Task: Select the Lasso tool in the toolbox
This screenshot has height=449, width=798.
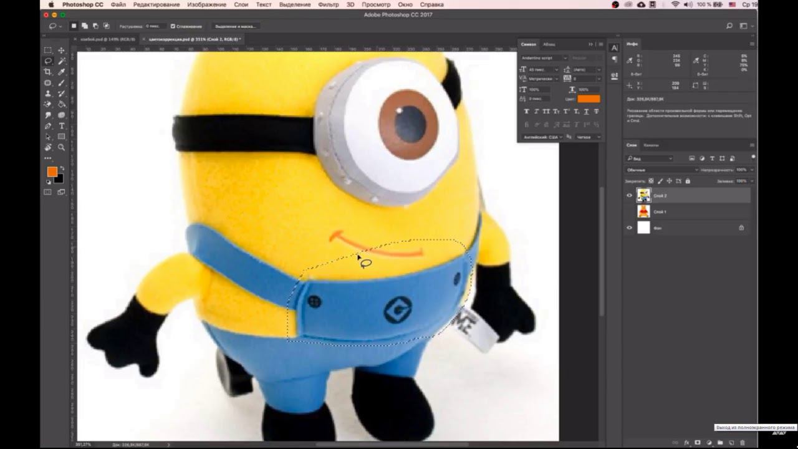Action: coord(48,61)
